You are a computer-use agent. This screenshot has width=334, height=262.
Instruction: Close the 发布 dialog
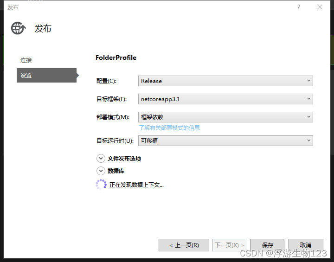coord(320,7)
